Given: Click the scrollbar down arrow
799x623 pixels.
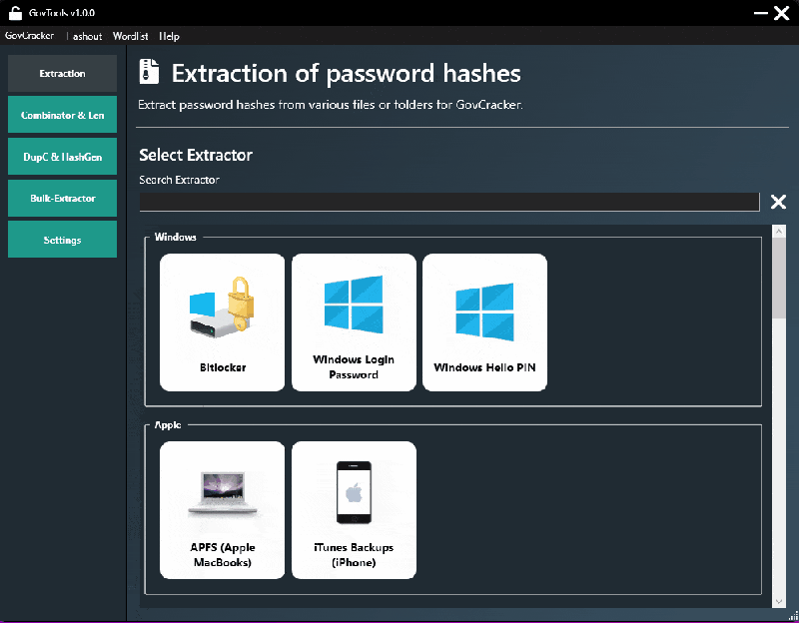Looking at the screenshot, I should click(779, 602).
